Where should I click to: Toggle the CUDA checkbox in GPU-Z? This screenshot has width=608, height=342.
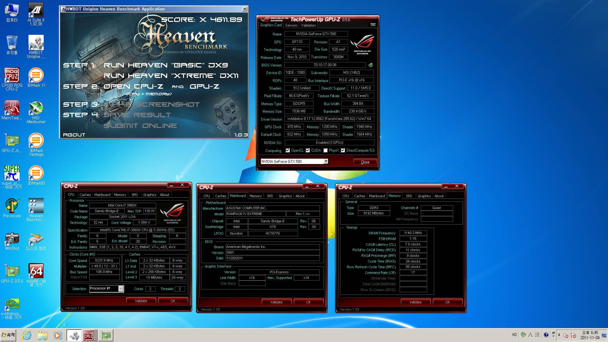point(307,150)
